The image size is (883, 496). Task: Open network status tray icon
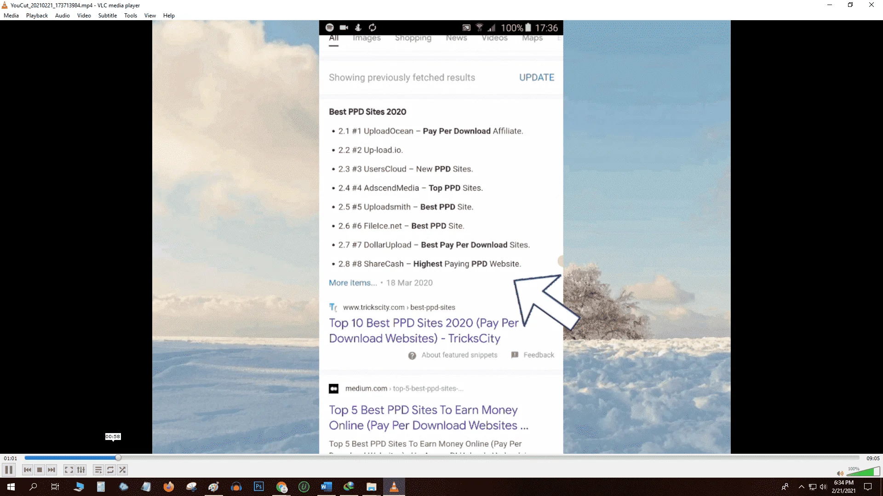point(813,487)
